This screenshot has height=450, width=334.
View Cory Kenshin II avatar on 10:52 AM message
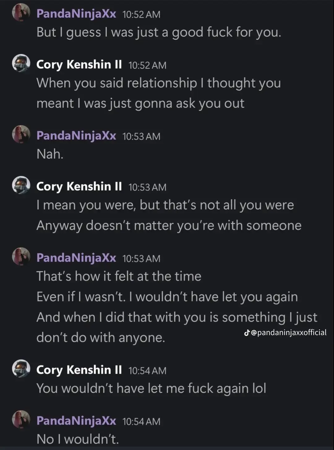(21, 64)
